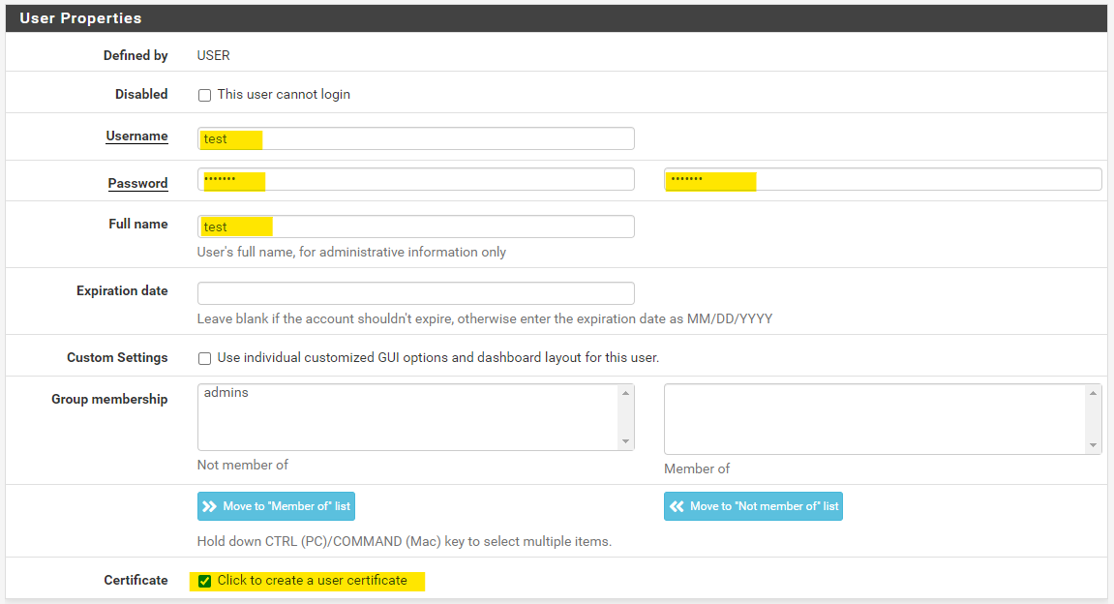Click inside empty 'Member of' list box
Viewport: 1114px width, 604px height.
pyautogui.click(x=875, y=418)
